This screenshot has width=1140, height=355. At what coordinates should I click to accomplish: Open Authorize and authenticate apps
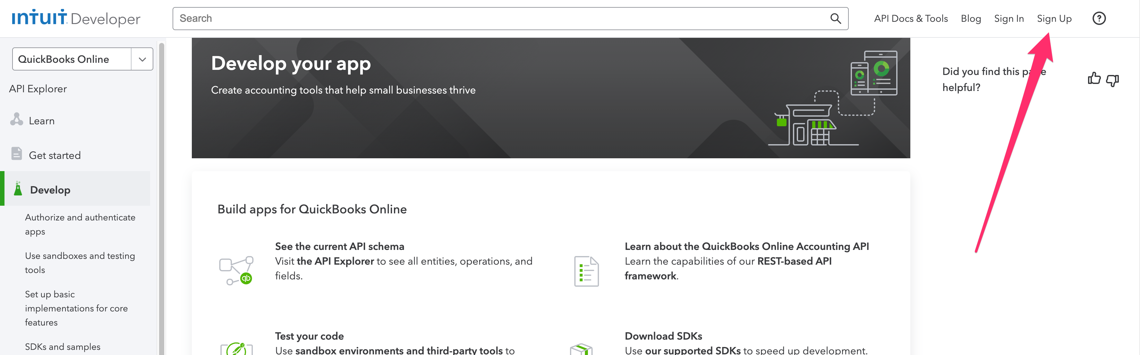80,224
